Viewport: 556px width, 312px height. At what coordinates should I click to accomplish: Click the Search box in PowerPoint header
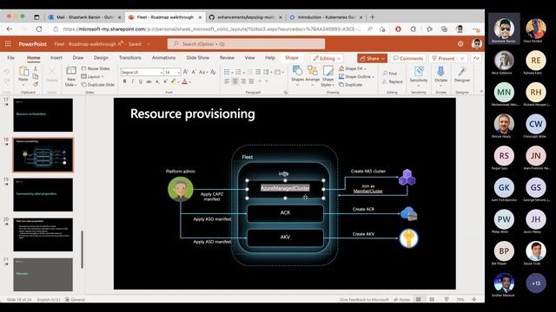[x=246, y=44]
